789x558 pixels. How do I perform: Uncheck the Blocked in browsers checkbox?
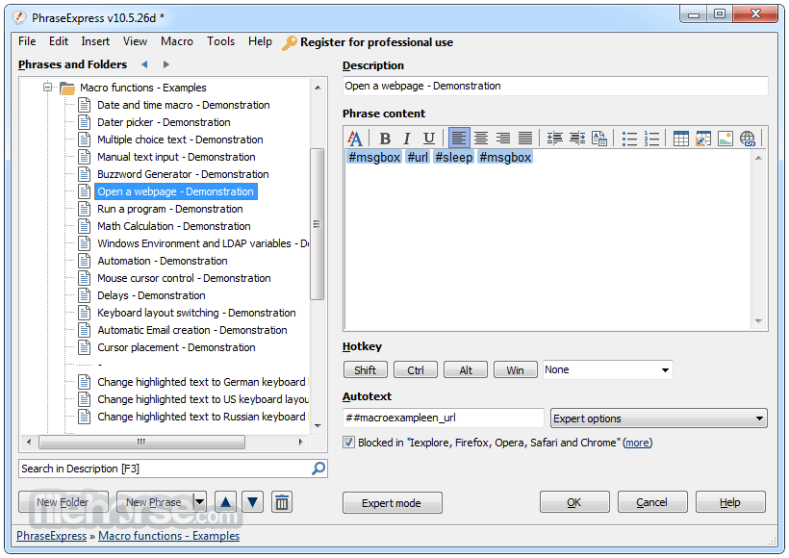(x=349, y=443)
